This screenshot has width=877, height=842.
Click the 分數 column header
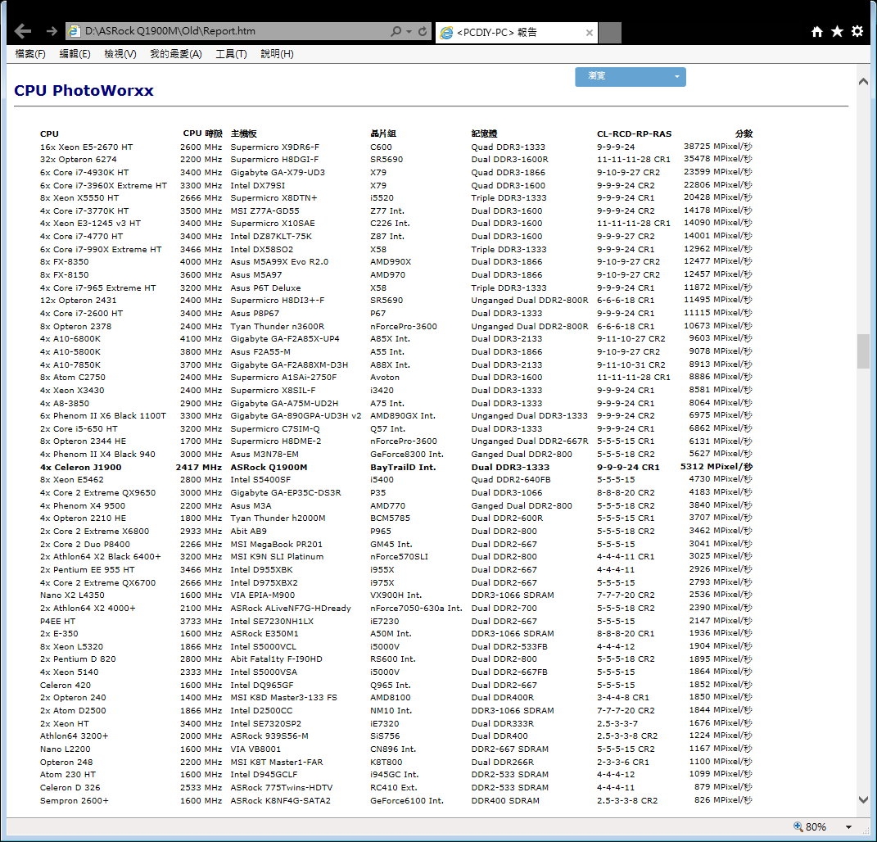pos(744,134)
